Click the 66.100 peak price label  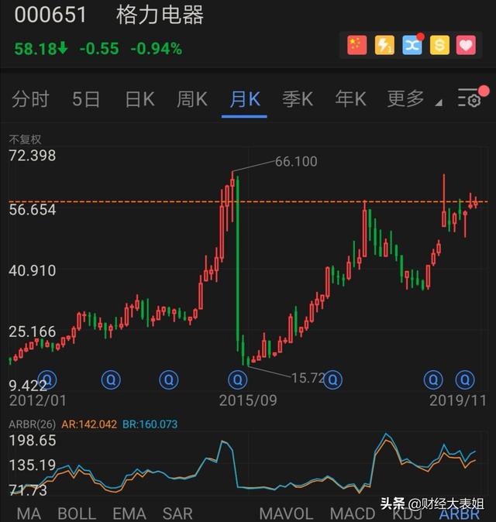(296, 161)
